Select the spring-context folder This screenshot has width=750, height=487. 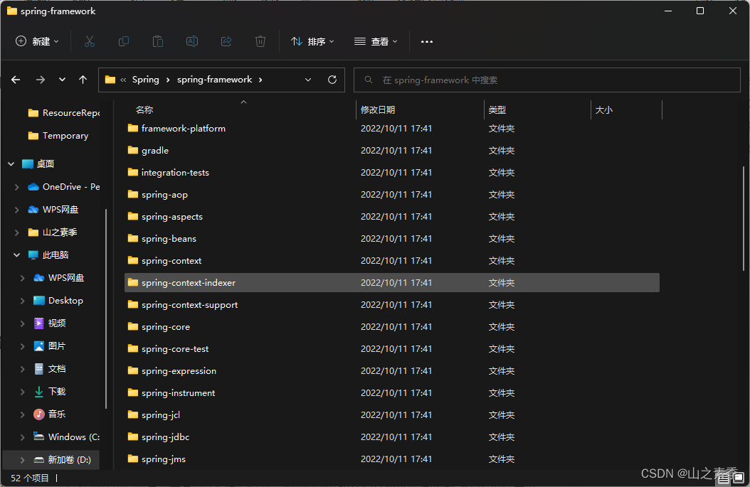(392, 260)
